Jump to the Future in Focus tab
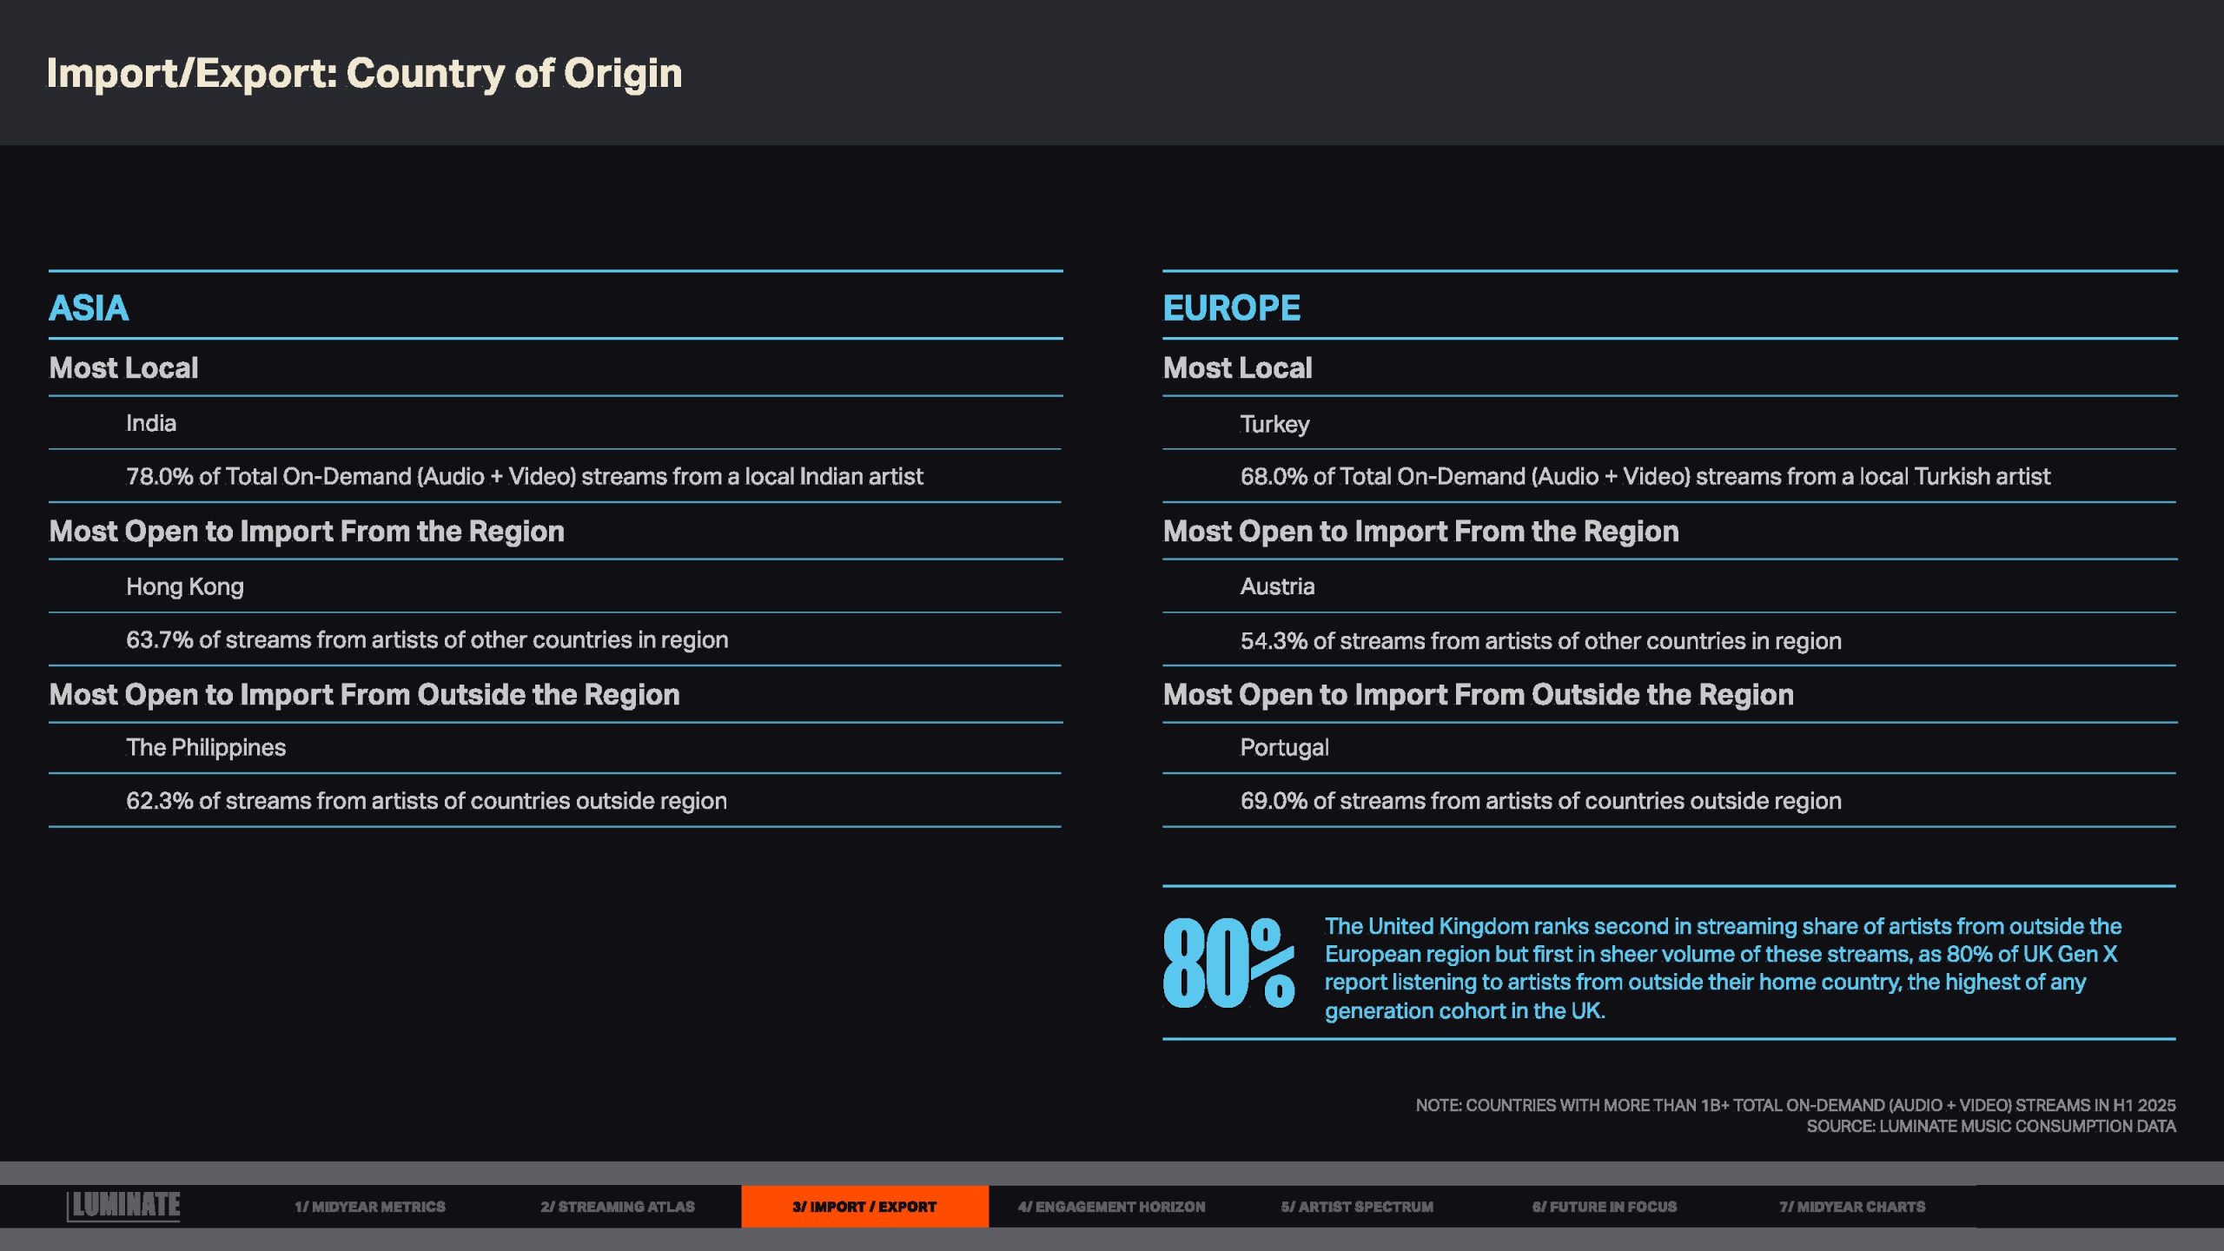2224x1251 pixels. 1604,1207
